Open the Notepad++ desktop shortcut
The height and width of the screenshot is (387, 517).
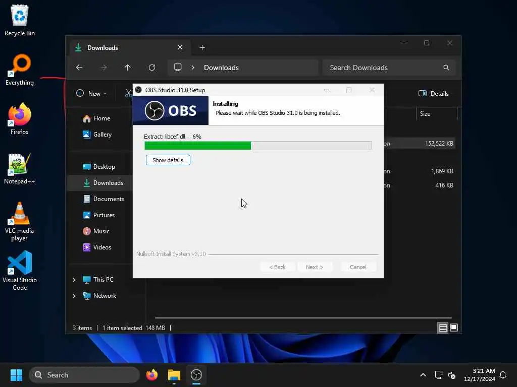click(20, 168)
